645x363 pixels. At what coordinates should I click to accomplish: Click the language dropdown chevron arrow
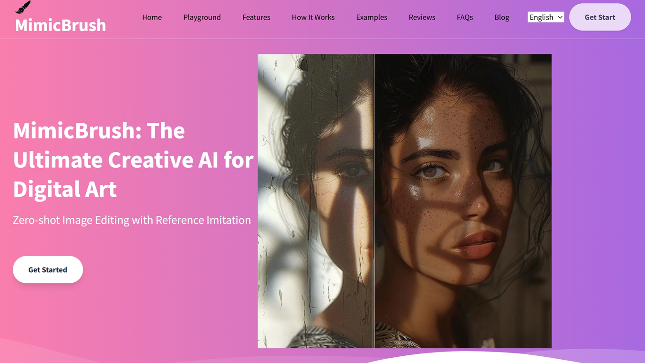pyautogui.click(x=560, y=17)
